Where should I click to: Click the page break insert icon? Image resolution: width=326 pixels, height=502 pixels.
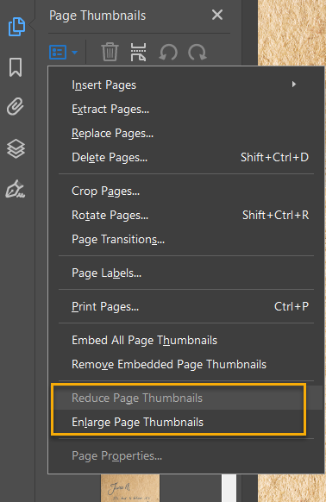(138, 52)
